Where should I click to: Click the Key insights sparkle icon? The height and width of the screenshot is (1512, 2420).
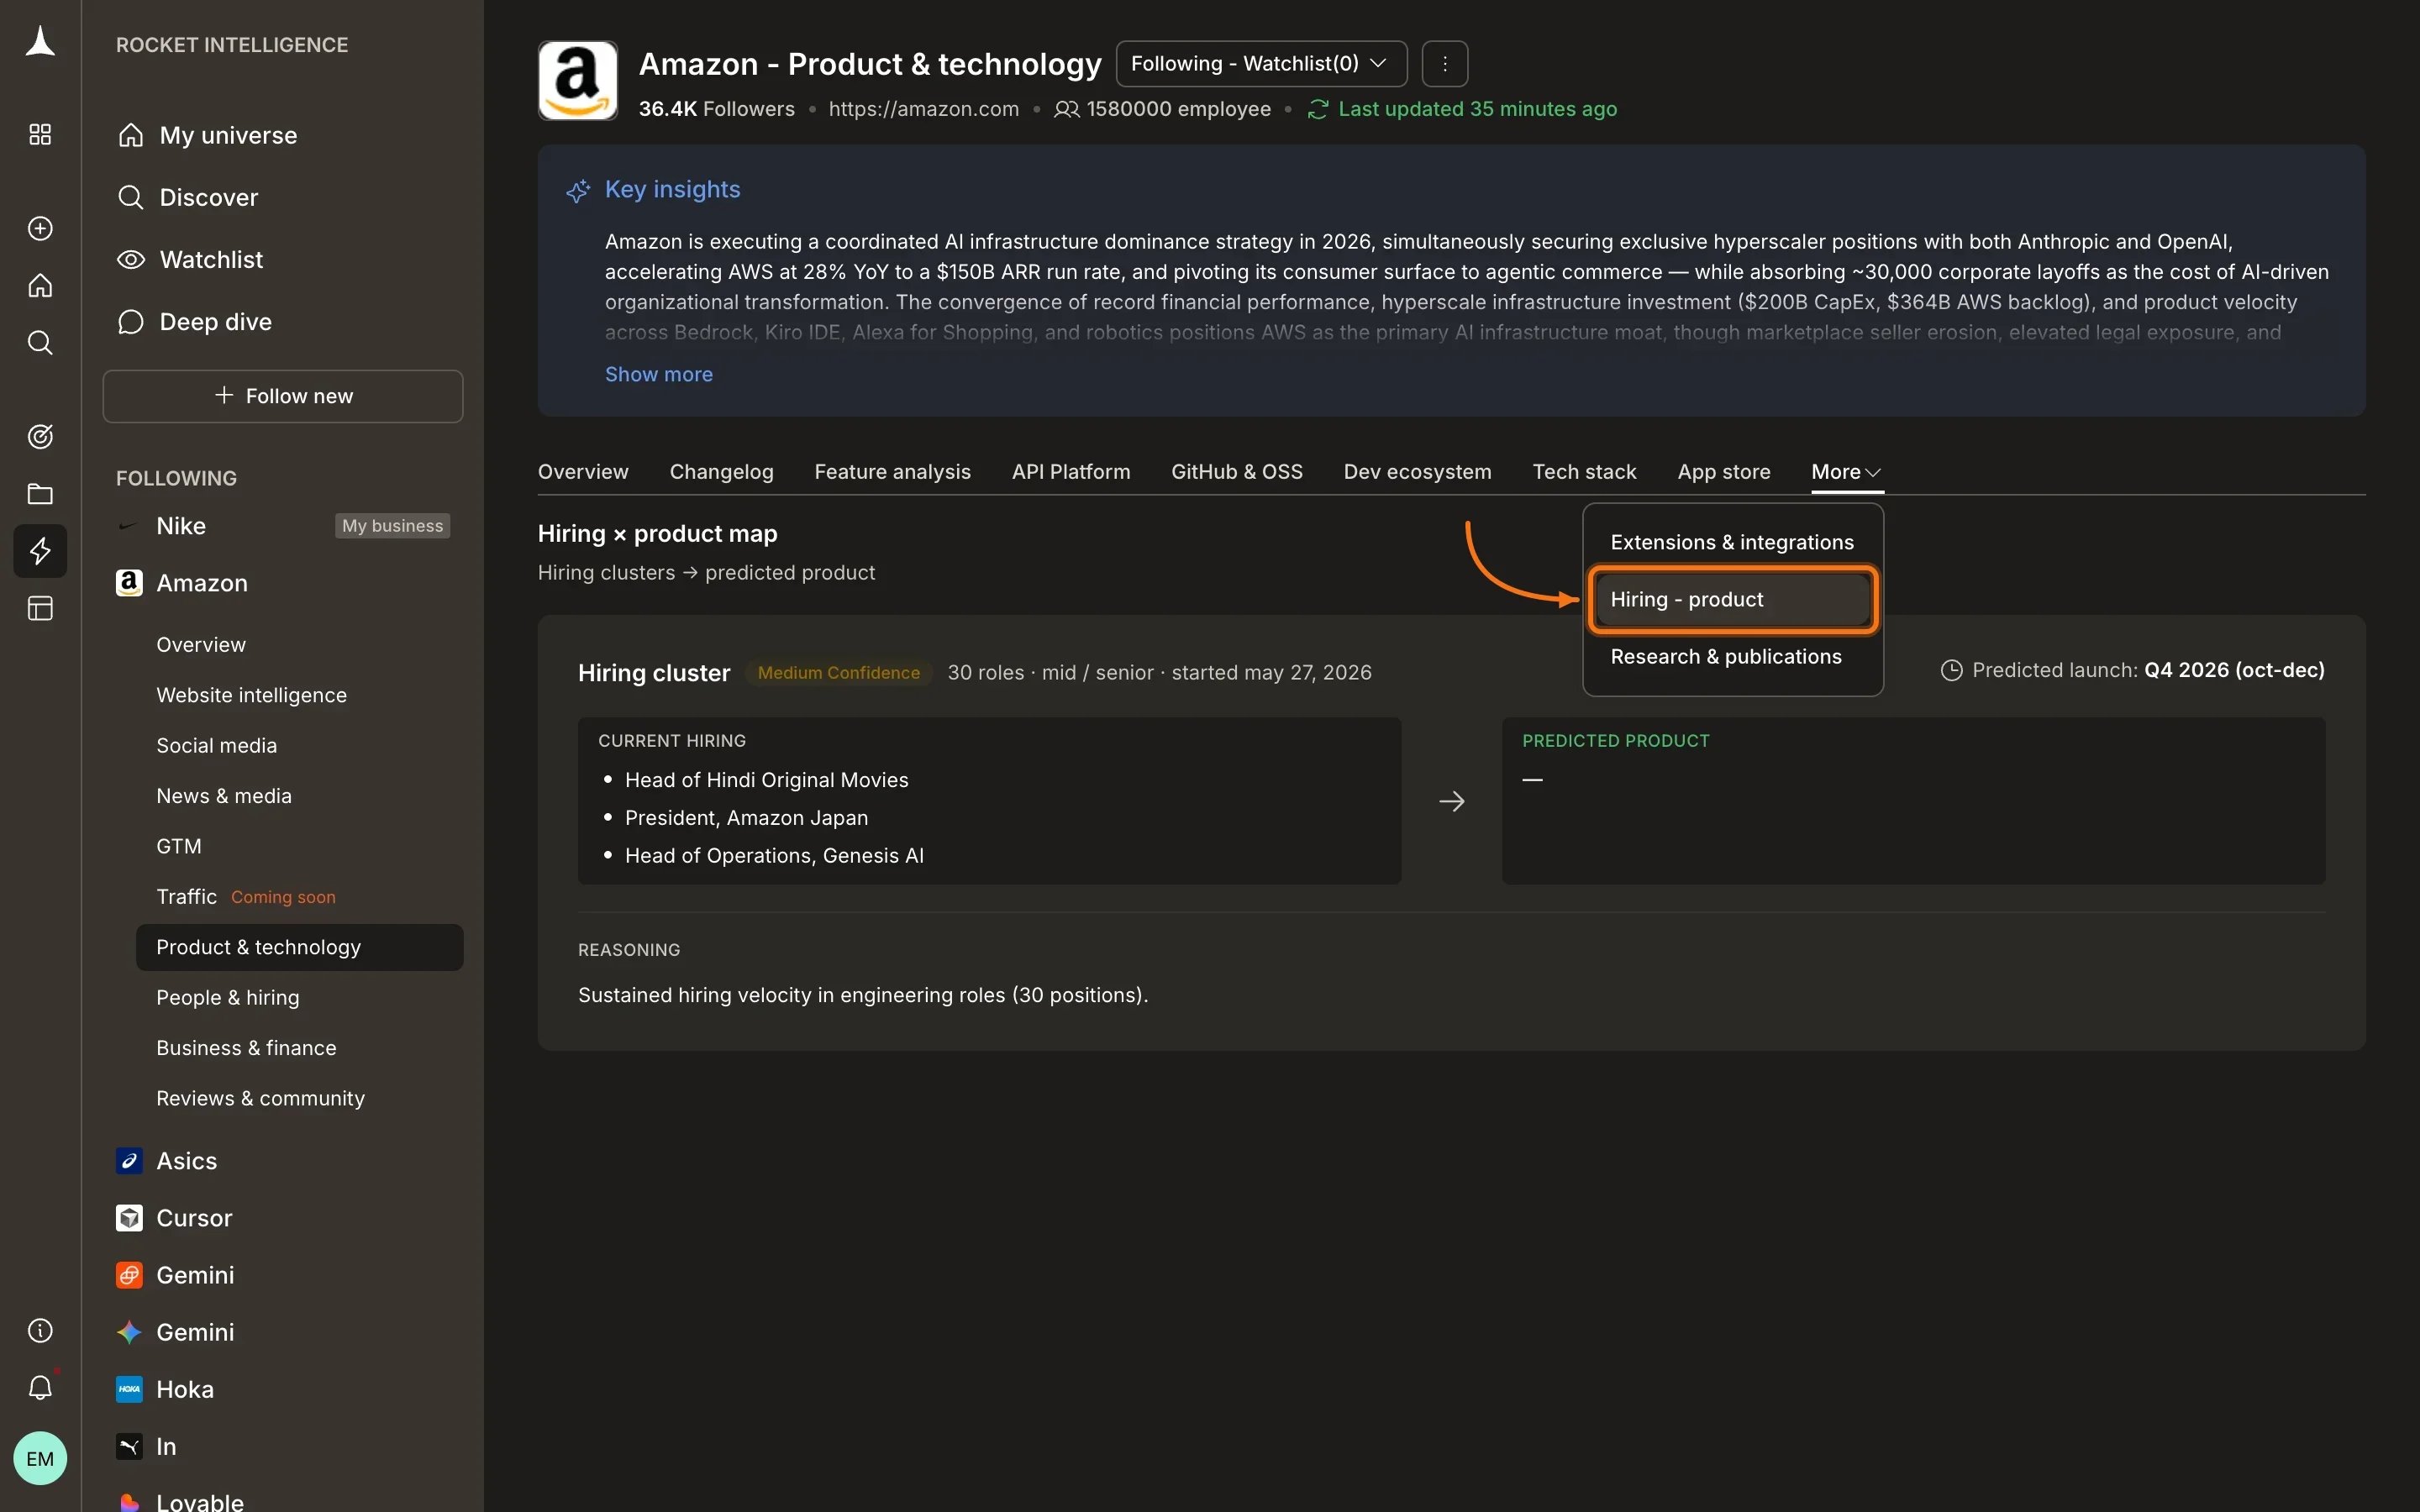pyautogui.click(x=578, y=190)
